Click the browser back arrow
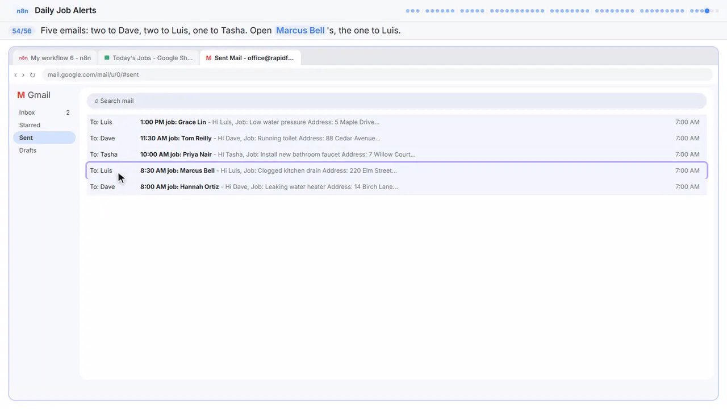Viewport: 727px width, 409px height. point(15,75)
